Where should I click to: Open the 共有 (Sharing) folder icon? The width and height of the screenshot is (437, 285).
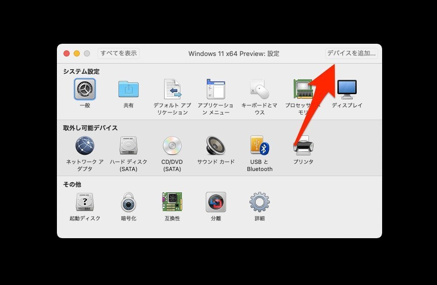[129, 89]
